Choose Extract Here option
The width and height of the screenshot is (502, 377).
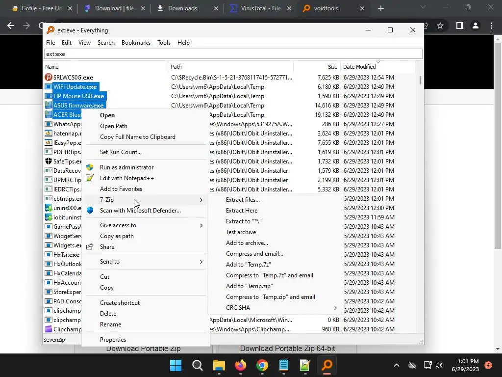click(x=242, y=211)
